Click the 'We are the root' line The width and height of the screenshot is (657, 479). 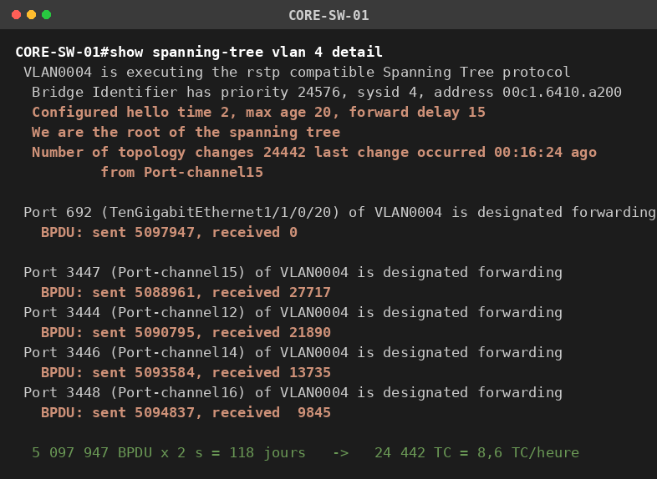click(x=186, y=132)
